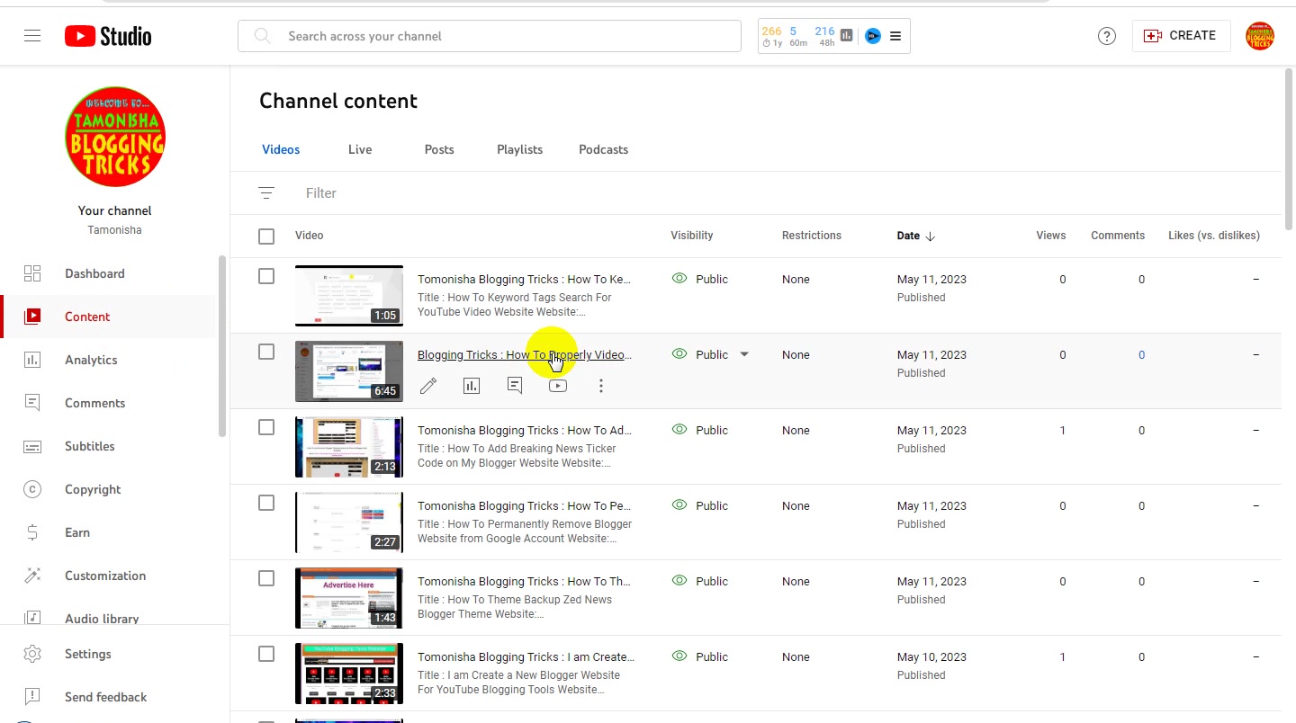
Task: Open the hamburger navigation menu
Action: [x=32, y=36]
